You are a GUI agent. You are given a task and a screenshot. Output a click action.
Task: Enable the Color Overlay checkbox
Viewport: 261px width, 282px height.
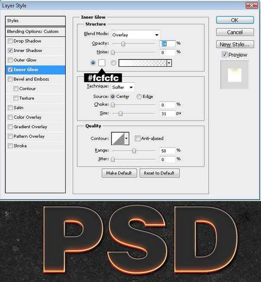(10, 117)
